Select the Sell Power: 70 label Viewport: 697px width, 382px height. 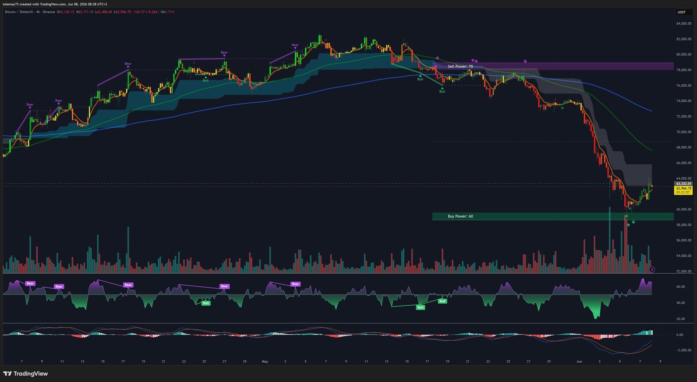click(x=460, y=67)
